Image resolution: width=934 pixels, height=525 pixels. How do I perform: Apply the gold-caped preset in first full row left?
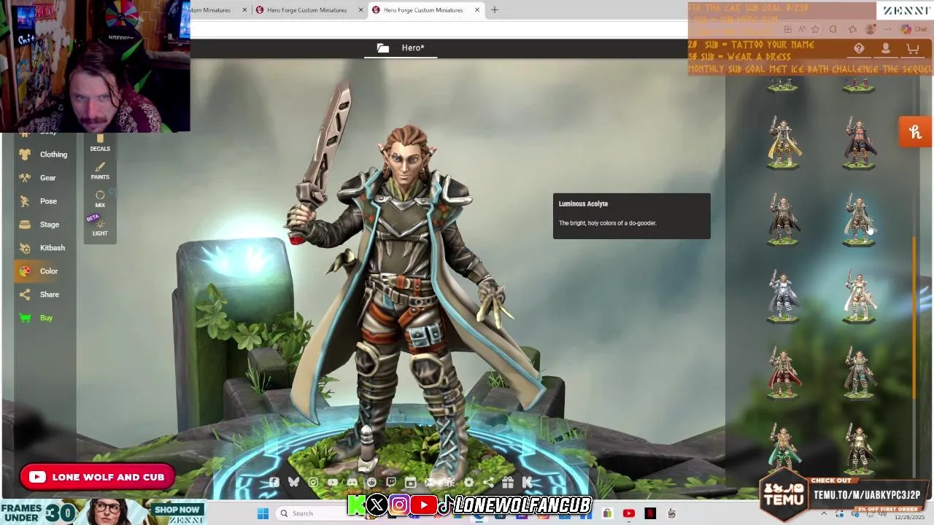[x=783, y=144]
